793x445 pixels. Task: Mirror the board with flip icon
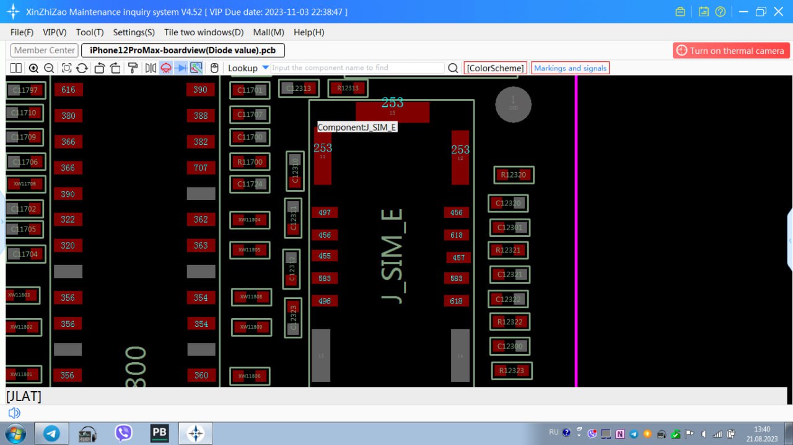[151, 68]
